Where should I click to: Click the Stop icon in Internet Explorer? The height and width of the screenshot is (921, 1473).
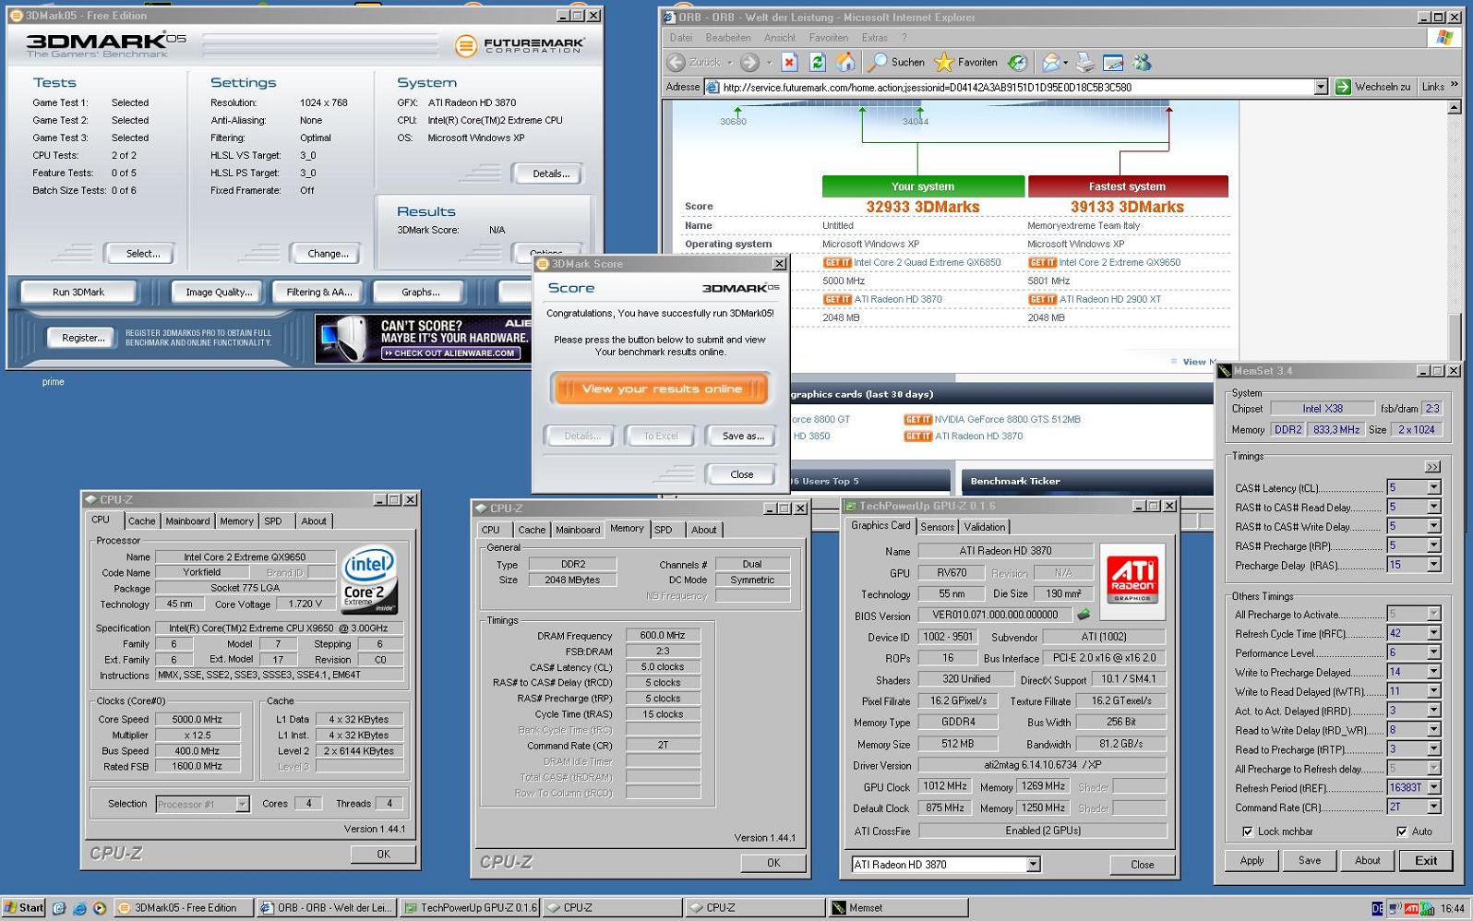(789, 62)
